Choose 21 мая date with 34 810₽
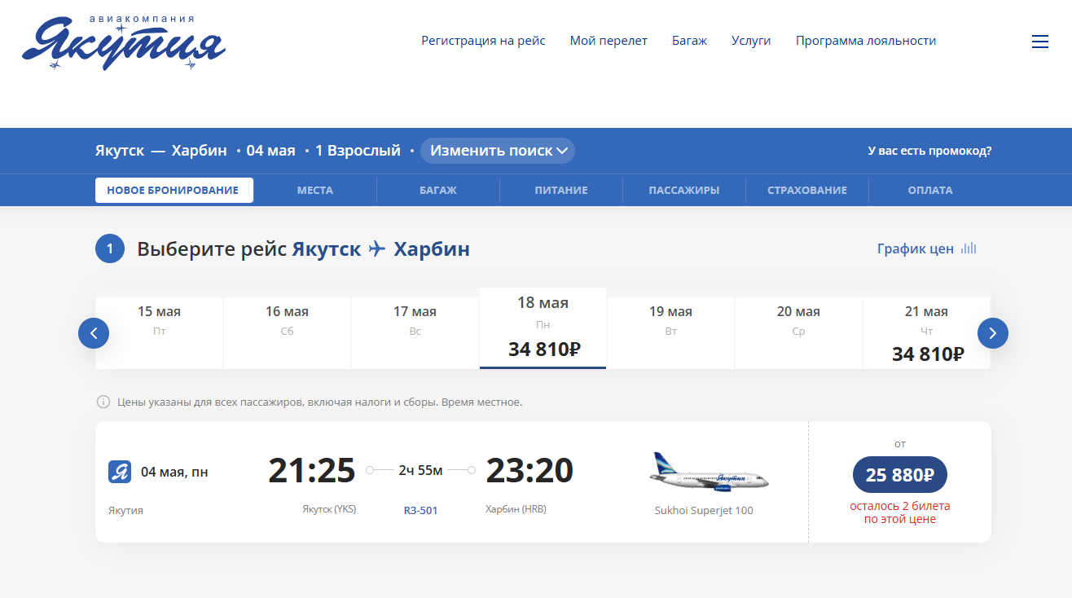Screen dimensions: 1072x598 927,332
